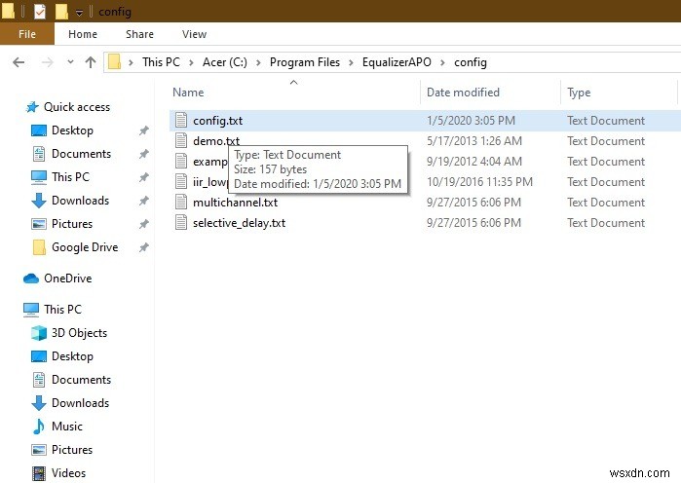The width and height of the screenshot is (681, 483).
Task: Click the Music note icon
Action: click(39, 427)
